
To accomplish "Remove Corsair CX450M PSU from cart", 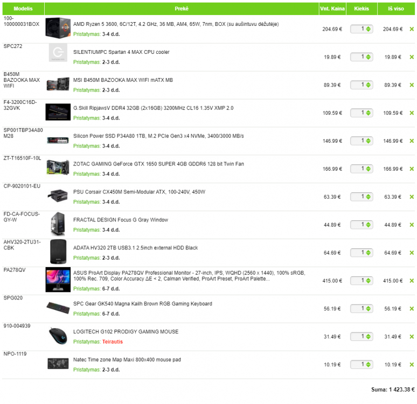I will [x=412, y=197].
